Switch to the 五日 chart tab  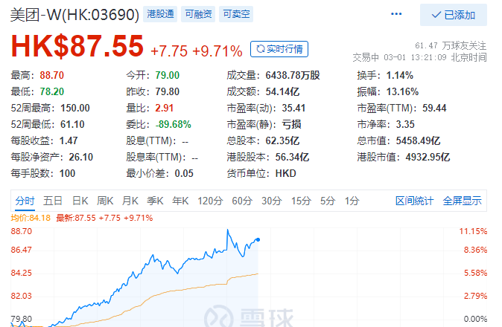53,201
